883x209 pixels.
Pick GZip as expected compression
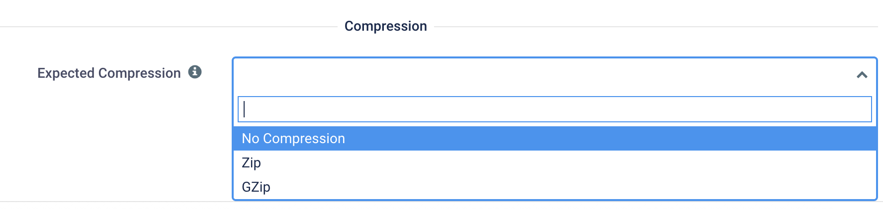256,187
